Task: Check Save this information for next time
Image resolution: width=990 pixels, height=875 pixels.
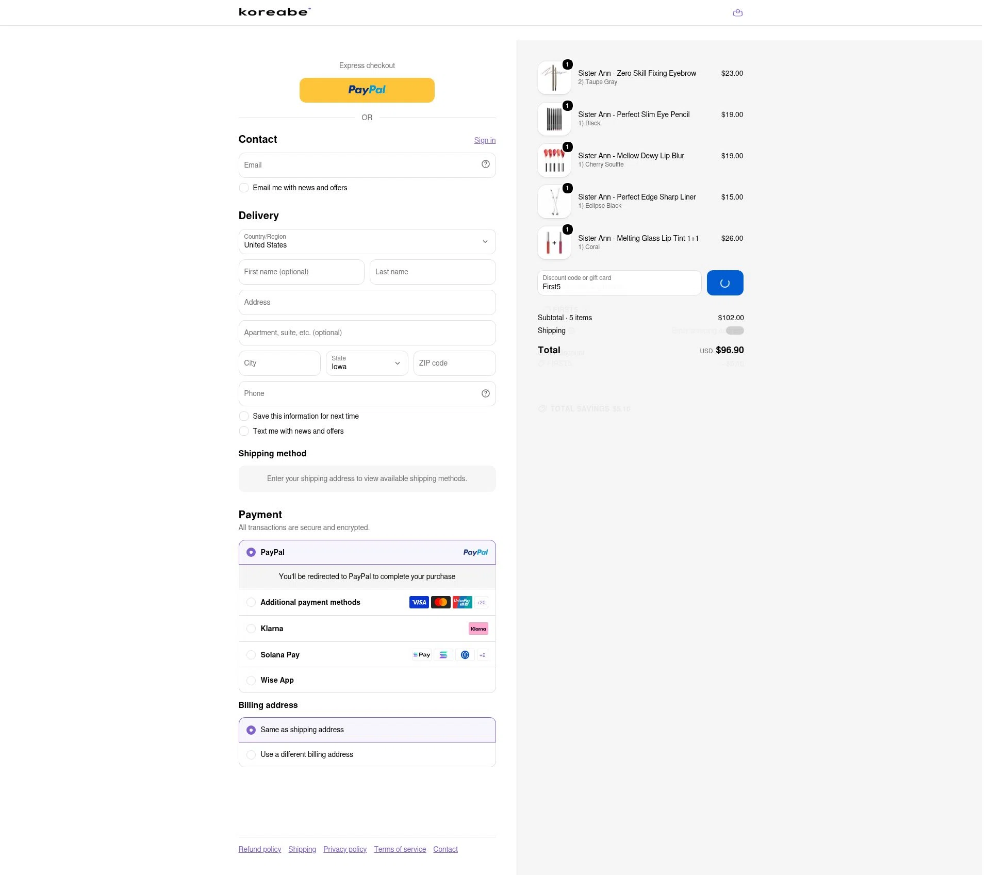Action: pyautogui.click(x=244, y=416)
